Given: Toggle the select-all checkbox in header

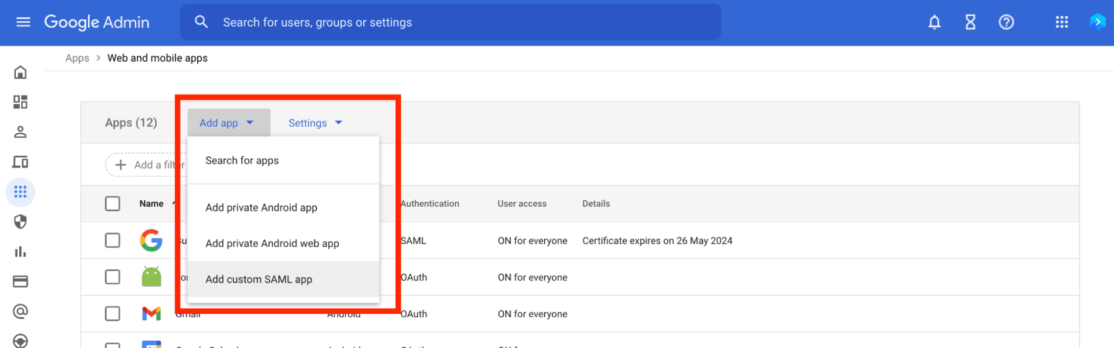Looking at the screenshot, I should pyautogui.click(x=113, y=204).
